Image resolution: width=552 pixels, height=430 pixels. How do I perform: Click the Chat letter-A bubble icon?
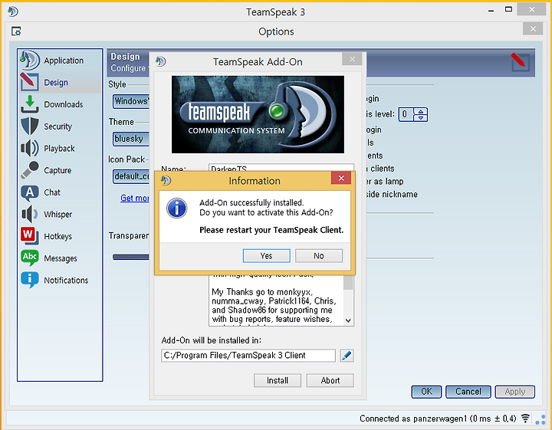(30, 192)
